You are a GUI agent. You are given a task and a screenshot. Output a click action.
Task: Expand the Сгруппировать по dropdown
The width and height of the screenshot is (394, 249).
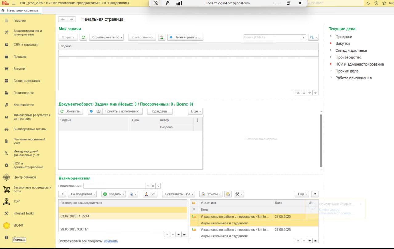pyautogui.click(x=106, y=37)
